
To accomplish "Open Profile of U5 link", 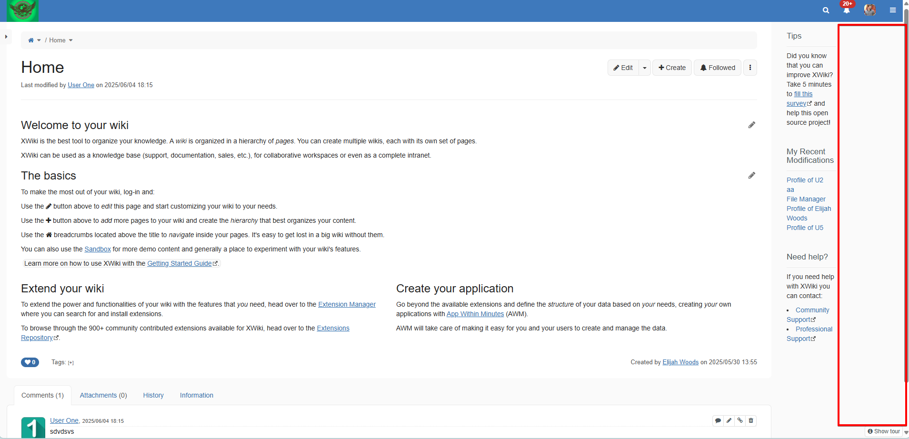I will point(805,228).
